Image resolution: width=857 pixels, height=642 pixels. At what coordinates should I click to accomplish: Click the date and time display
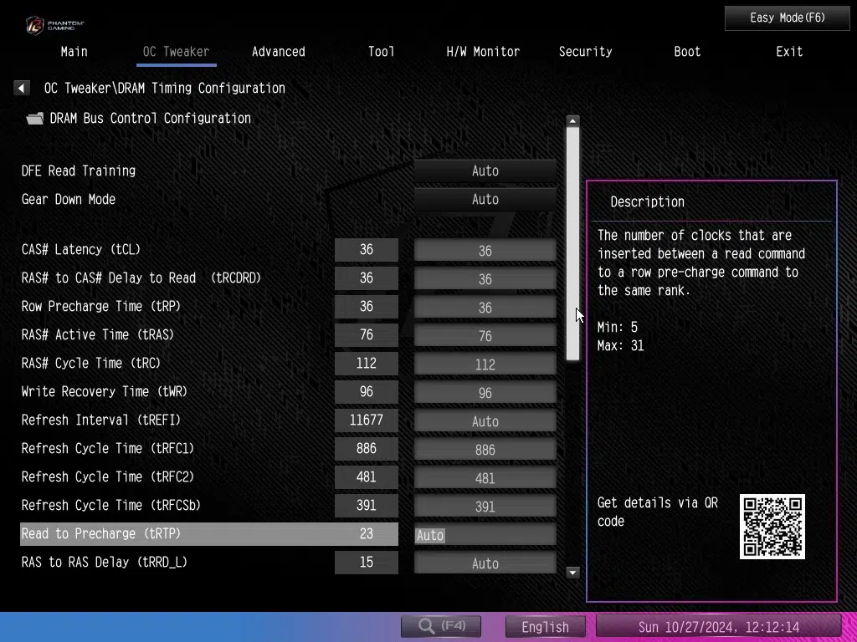coord(718,627)
